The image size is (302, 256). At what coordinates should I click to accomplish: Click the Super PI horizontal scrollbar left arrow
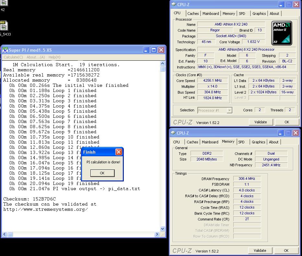pos(5,234)
